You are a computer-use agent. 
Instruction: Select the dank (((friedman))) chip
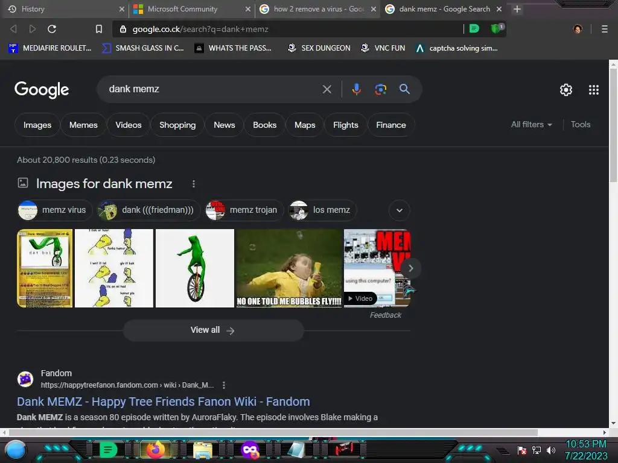[148, 210]
